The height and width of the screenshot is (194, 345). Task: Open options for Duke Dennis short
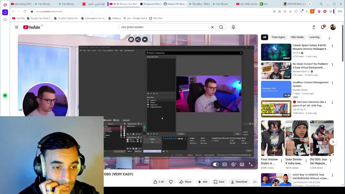[x=306, y=161]
